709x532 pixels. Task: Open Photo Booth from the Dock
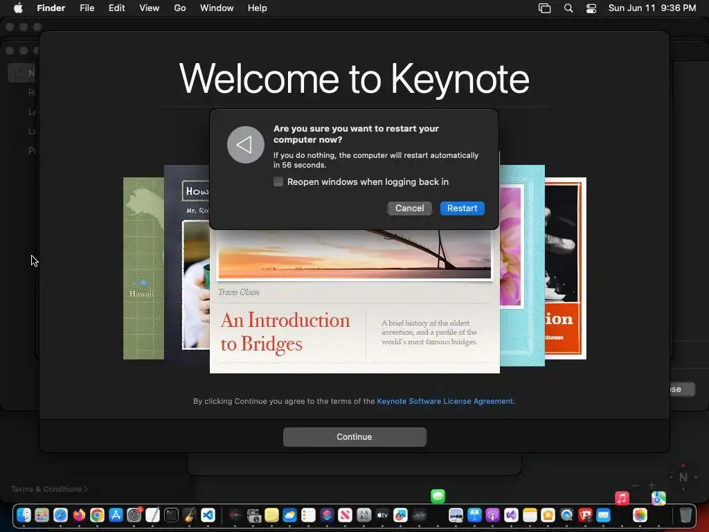(585, 515)
